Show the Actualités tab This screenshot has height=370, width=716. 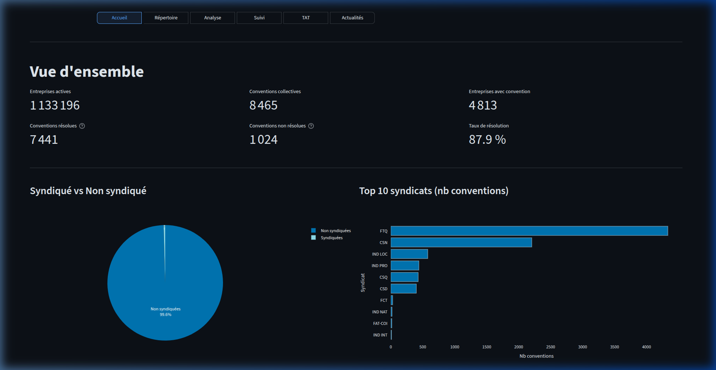pos(352,18)
